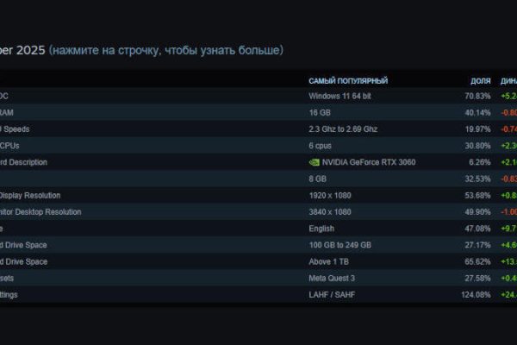The image size is (517, 345).
Task: Open the 100 GB to 249 GB row
Action: [339, 245]
